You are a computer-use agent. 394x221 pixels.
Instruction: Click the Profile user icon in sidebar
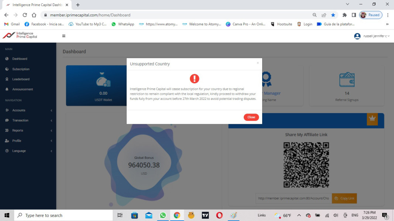[x=7, y=141]
